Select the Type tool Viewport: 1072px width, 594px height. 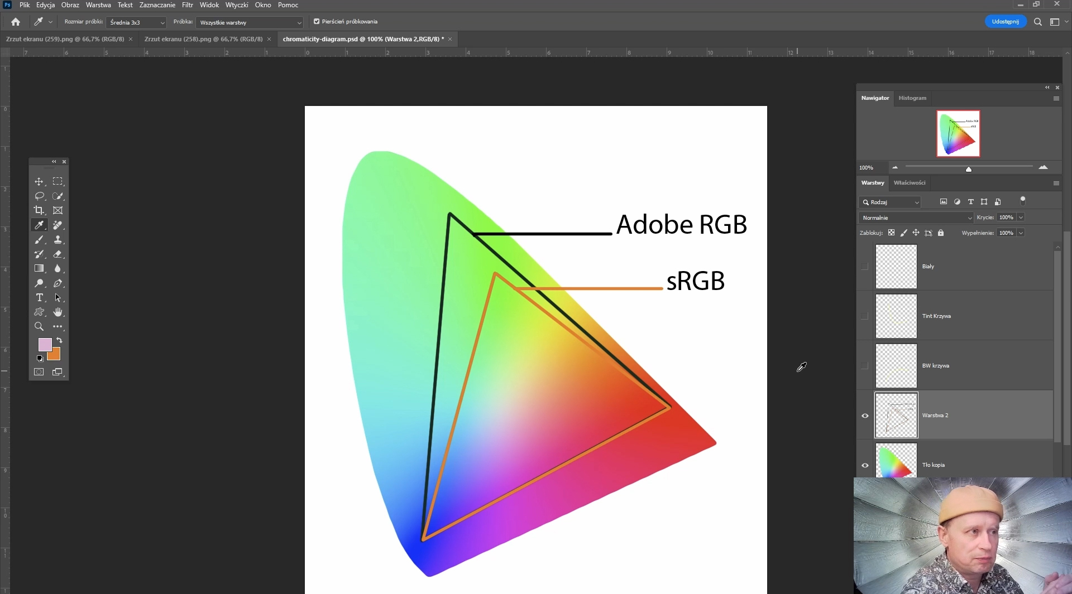(x=39, y=298)
